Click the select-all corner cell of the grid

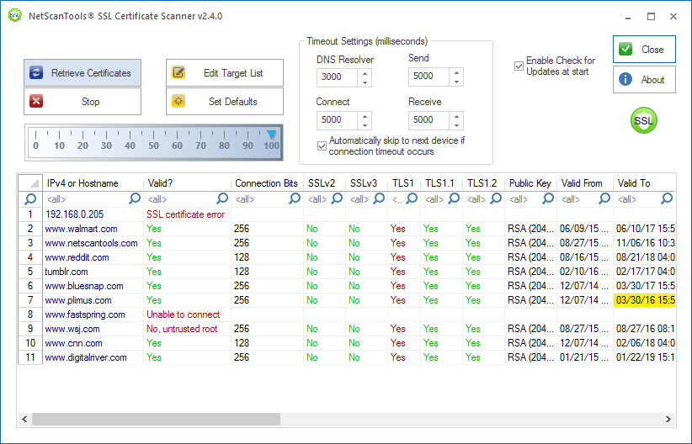tap(30, 183)
